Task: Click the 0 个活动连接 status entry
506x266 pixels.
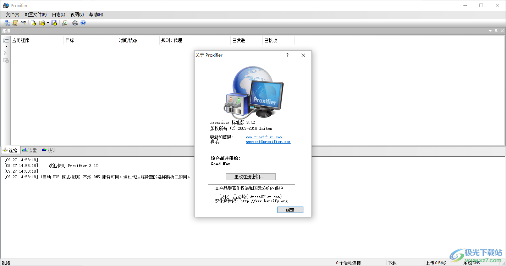Action: [348, 263]
